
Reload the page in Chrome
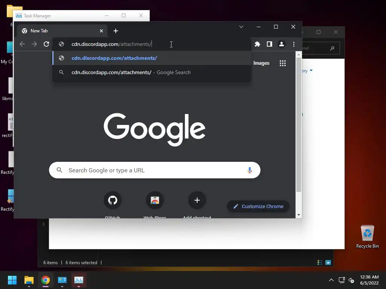(46, 44)
